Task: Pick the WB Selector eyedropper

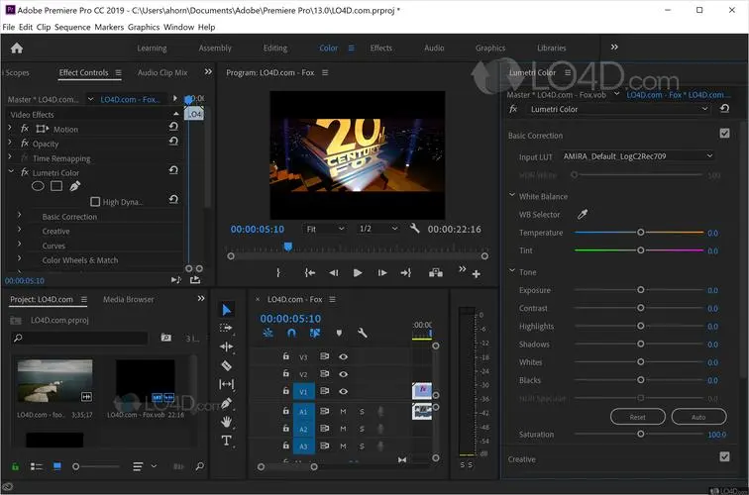Action: (x=583, y=214)
